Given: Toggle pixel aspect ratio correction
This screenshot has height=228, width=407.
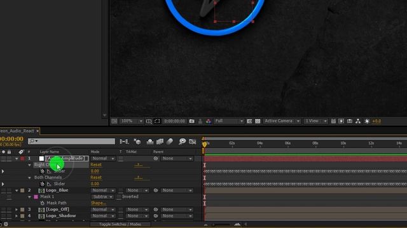Looking at the screenshot, I should point(333,121).
